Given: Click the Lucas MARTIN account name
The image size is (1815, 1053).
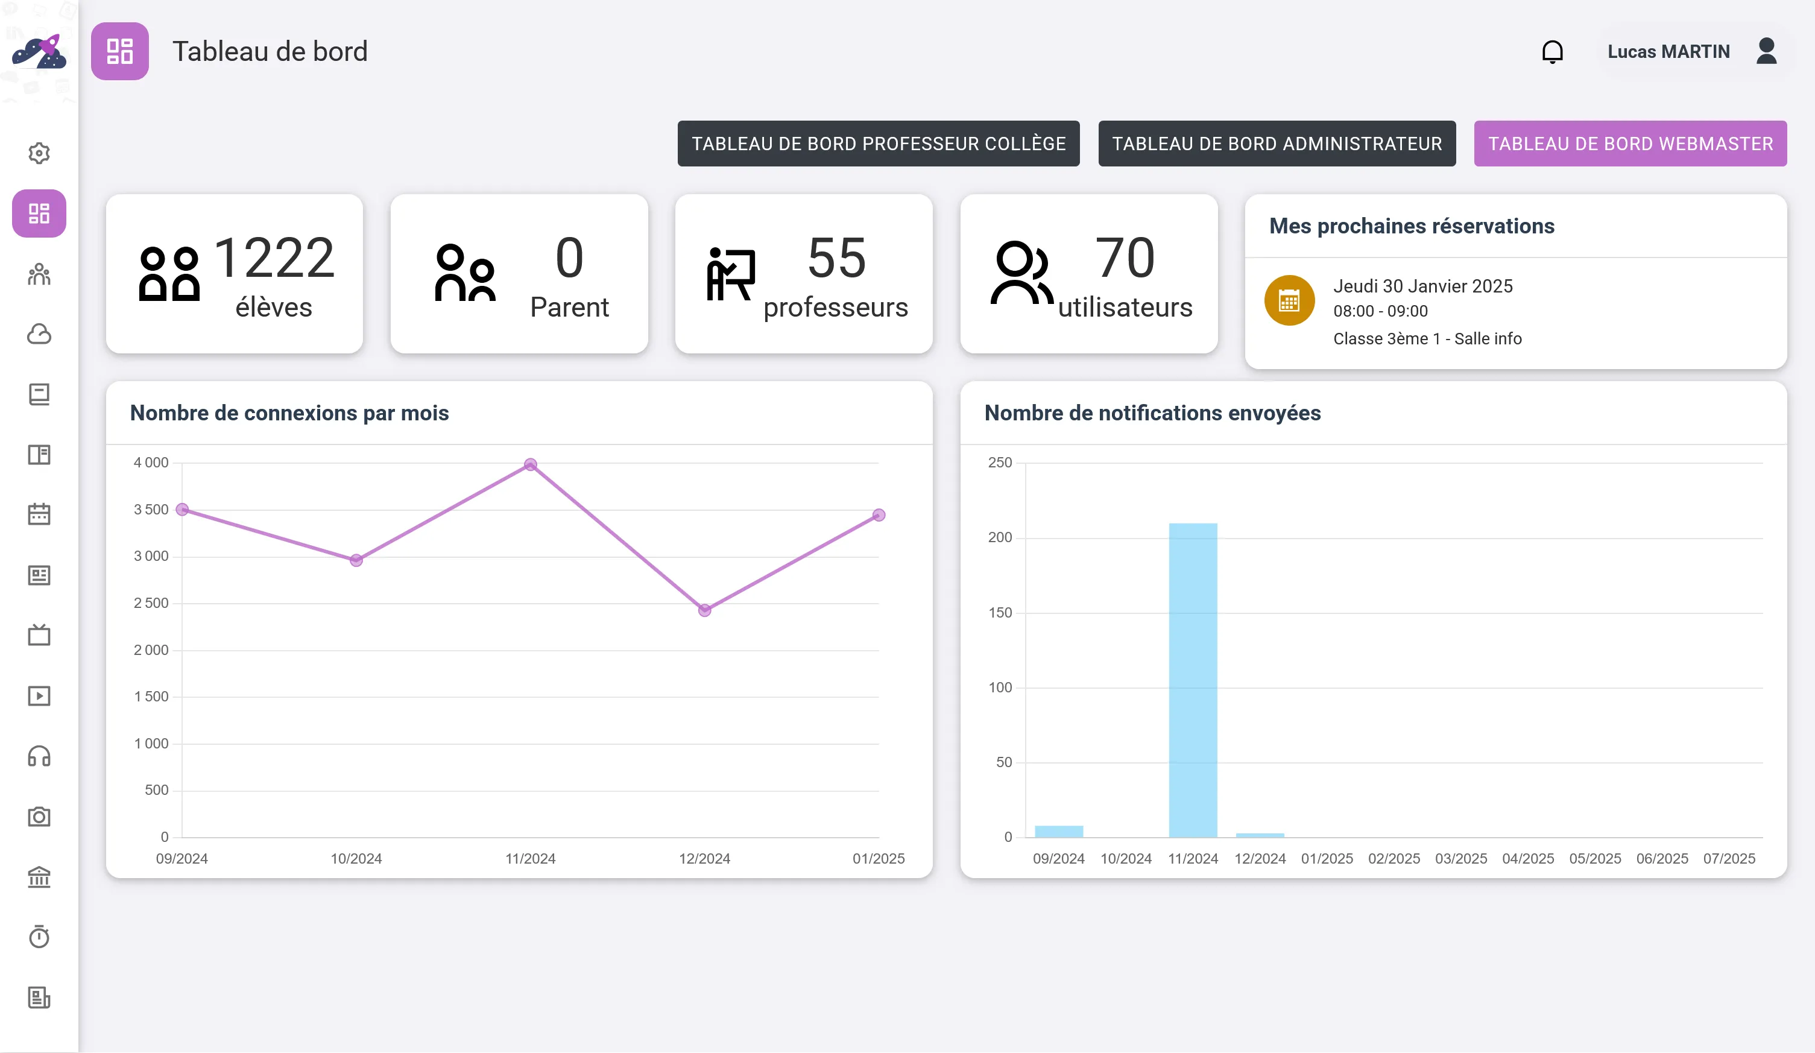Looking at the screenshot, I should point(1668,51).
